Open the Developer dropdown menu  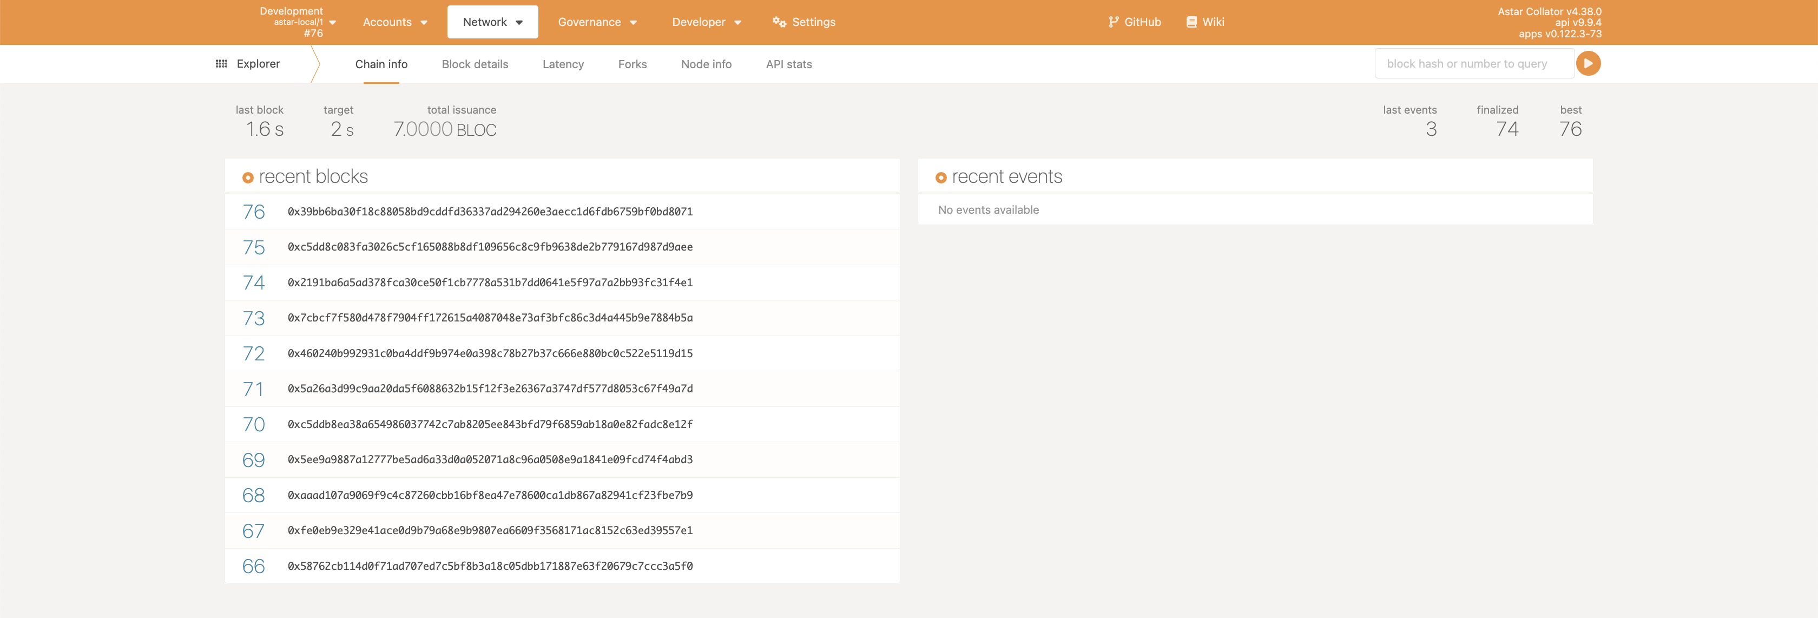coord(706,22)
